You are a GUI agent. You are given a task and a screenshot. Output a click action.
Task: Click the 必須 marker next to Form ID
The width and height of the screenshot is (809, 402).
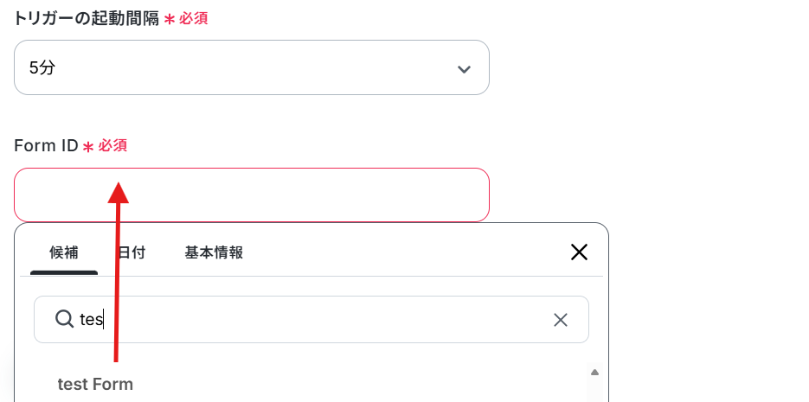[112, 146]
